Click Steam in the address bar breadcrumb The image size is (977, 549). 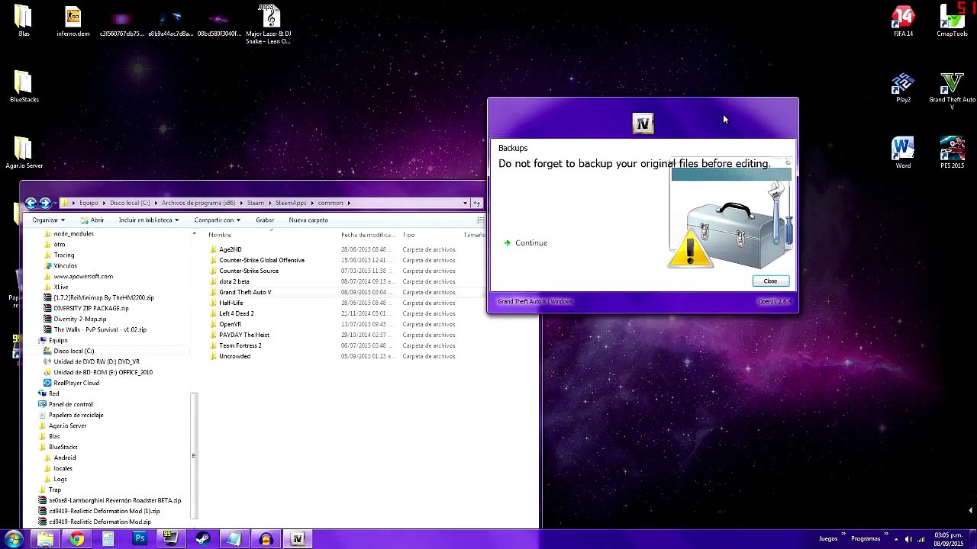tap(256, 204)
